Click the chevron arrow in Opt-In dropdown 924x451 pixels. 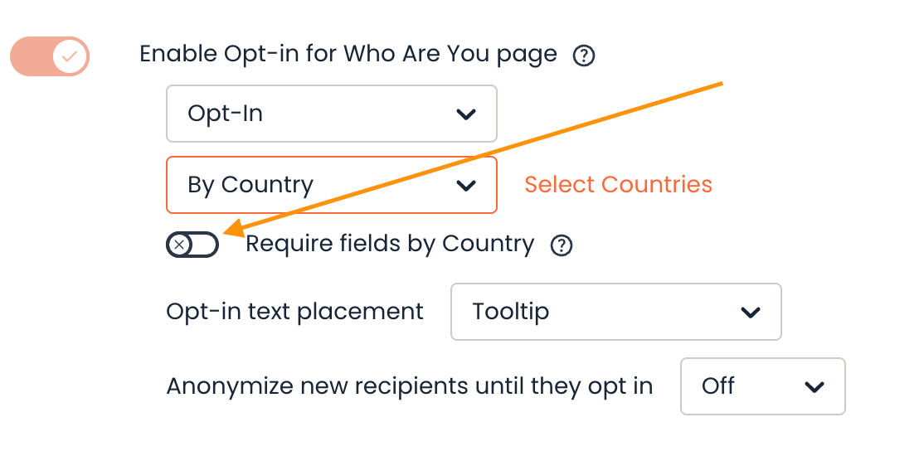[466, 114]
